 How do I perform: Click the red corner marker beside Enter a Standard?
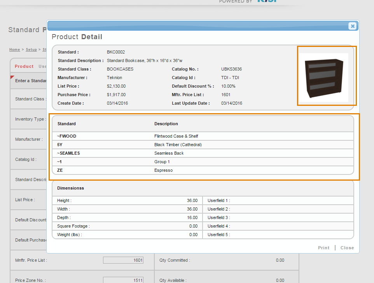pyautogui.click(x=12, y=77)
